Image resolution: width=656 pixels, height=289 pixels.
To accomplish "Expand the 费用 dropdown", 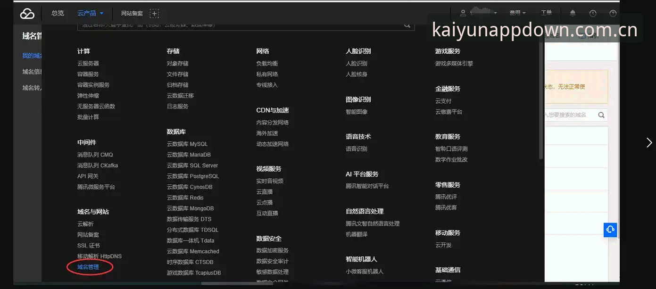I will pyautogui.click(x=517, y=13).
